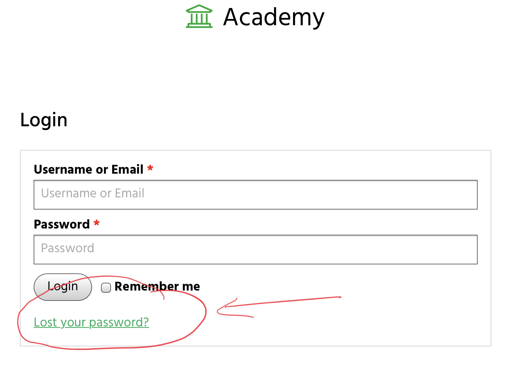Screen dimensions: 515x366
Task: Click the 'Password' placeholder text
Action: [67, 248]
